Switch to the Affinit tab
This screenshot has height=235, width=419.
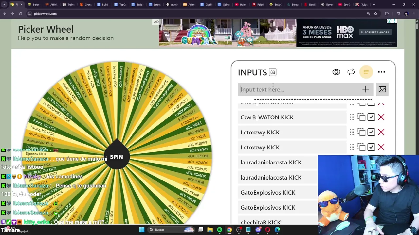coord(51,5)
